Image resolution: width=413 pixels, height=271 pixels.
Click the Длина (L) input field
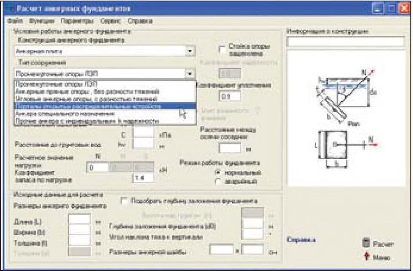coord(79,219)
